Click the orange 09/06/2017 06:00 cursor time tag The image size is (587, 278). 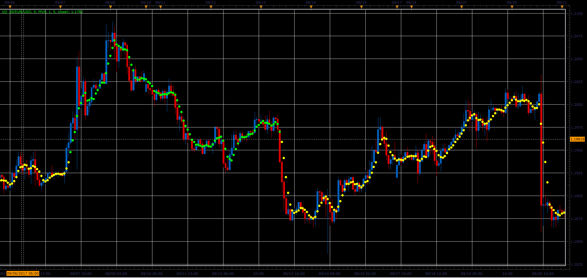pyautogui.click(x=23, y=273)
